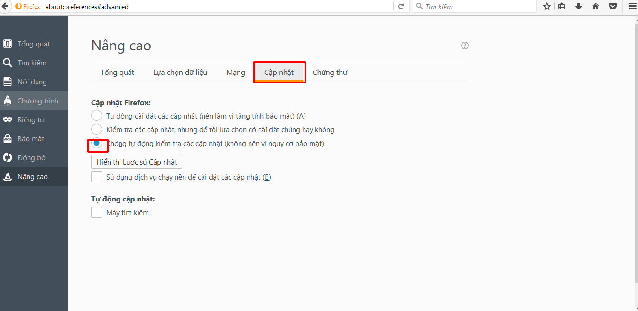
Task: Open Bảo mật in the sidebar
Action: click(x=34, y=138)
